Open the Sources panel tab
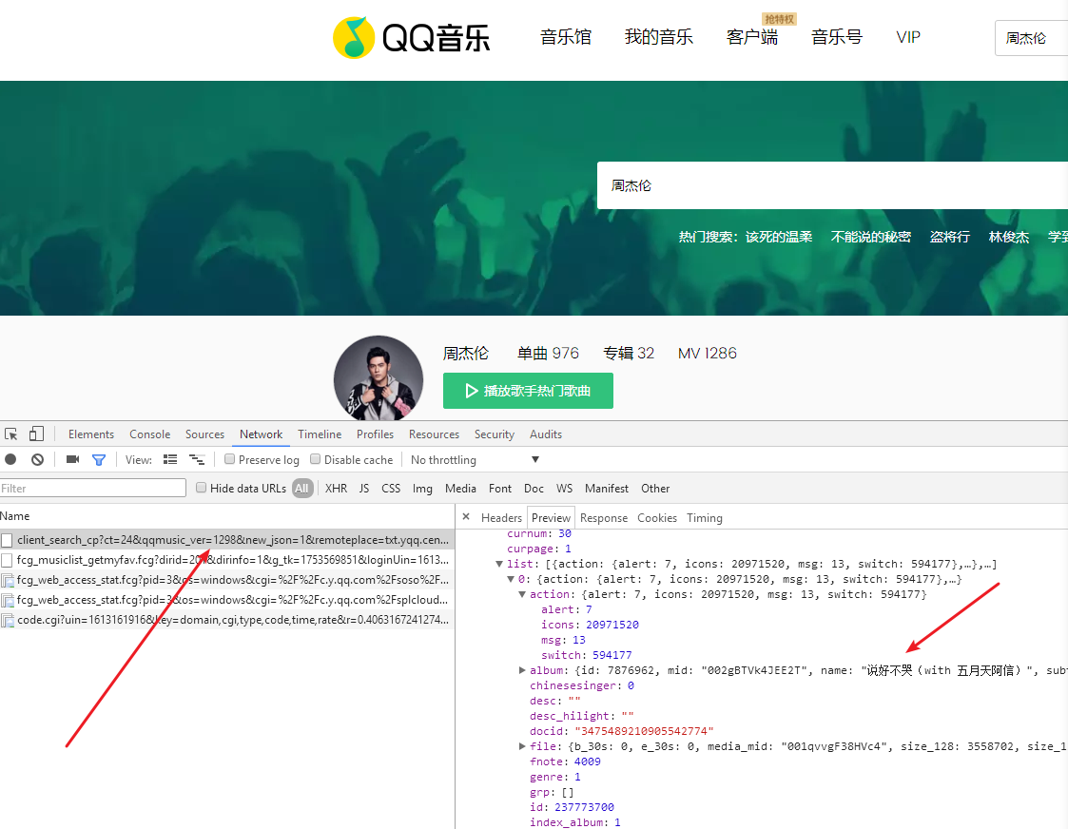This screenshot has width=1068, height=829. (x=204, y=434)
